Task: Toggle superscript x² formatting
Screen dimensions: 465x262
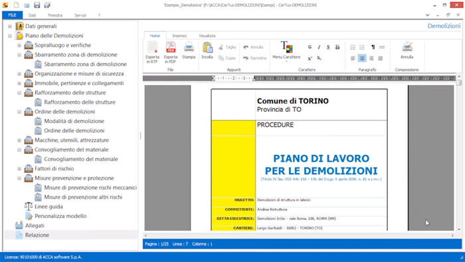Action: pyautogui.click(x=310, y=58)
